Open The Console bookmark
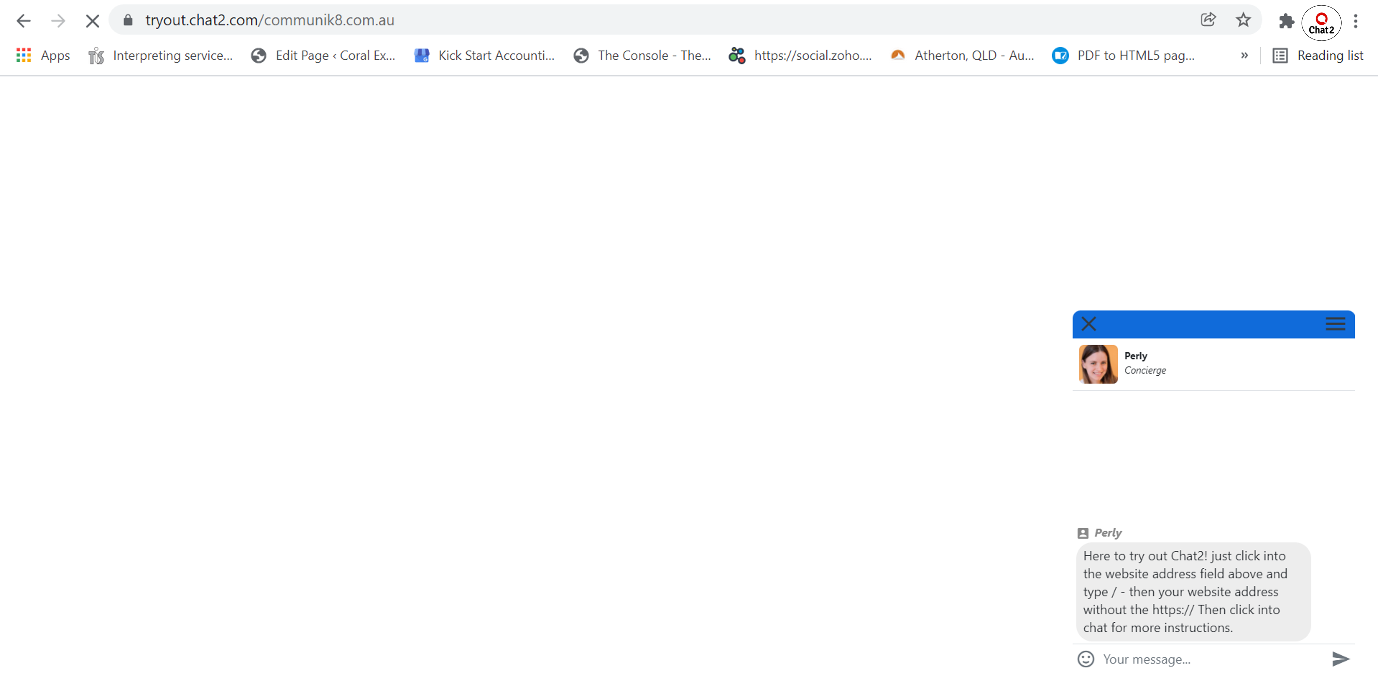This screenshot has width=1378, height=696. 642,55
